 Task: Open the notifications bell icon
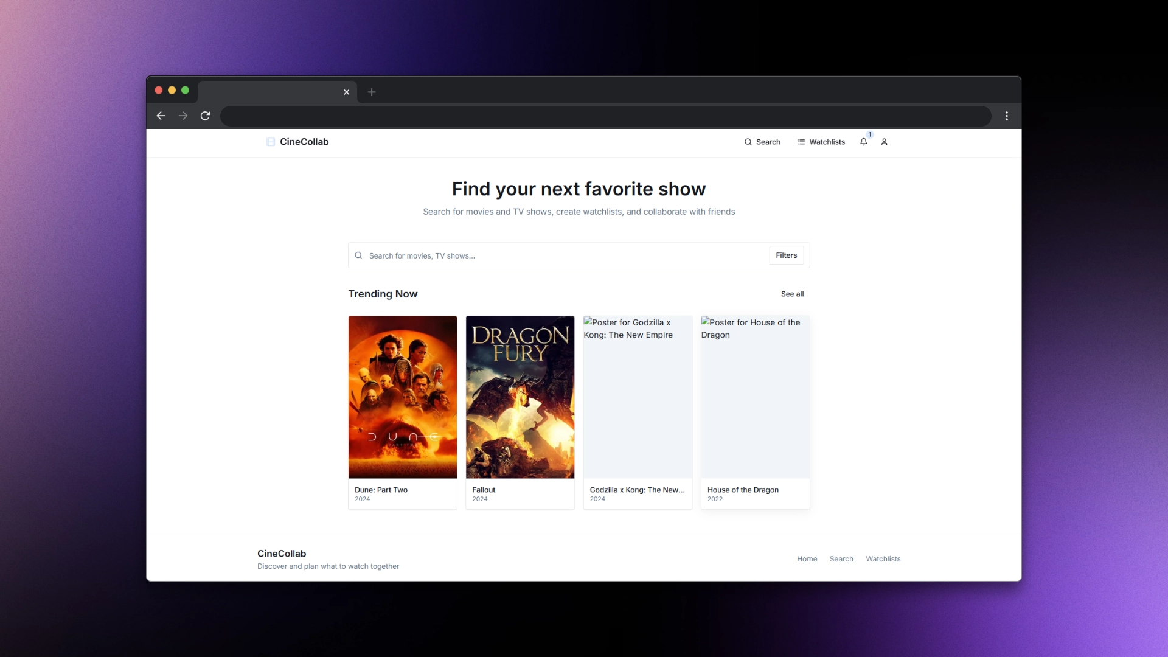[x=863, y=142]
